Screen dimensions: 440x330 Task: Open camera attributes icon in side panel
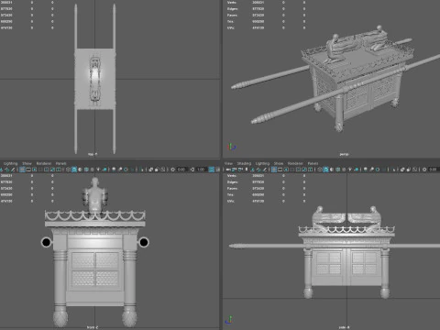[x=240, y=170]
